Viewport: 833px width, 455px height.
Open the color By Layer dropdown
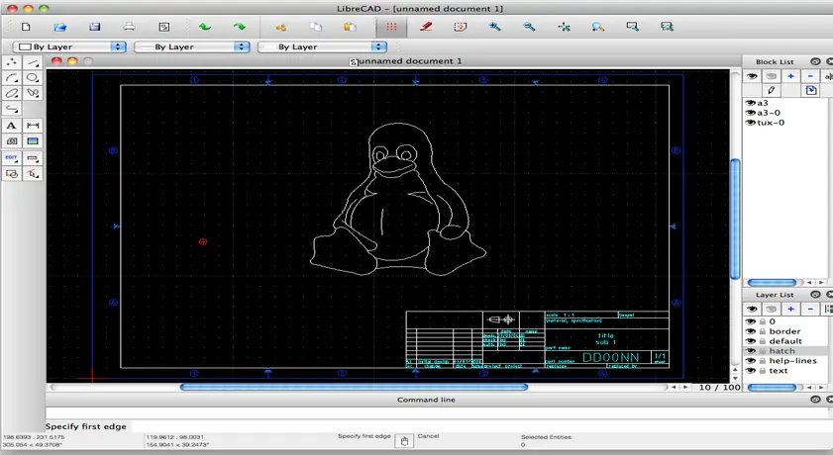coord(69,46)
